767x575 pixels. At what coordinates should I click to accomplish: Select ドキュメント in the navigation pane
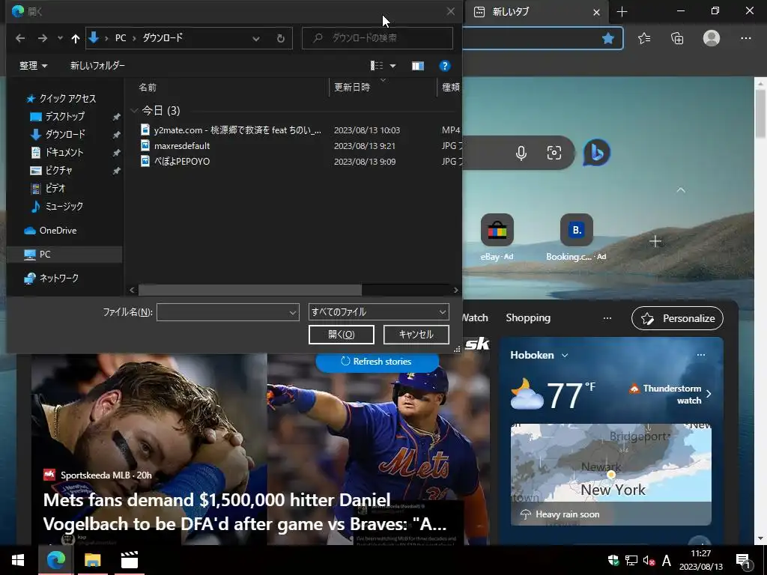[x=64, y=153]
